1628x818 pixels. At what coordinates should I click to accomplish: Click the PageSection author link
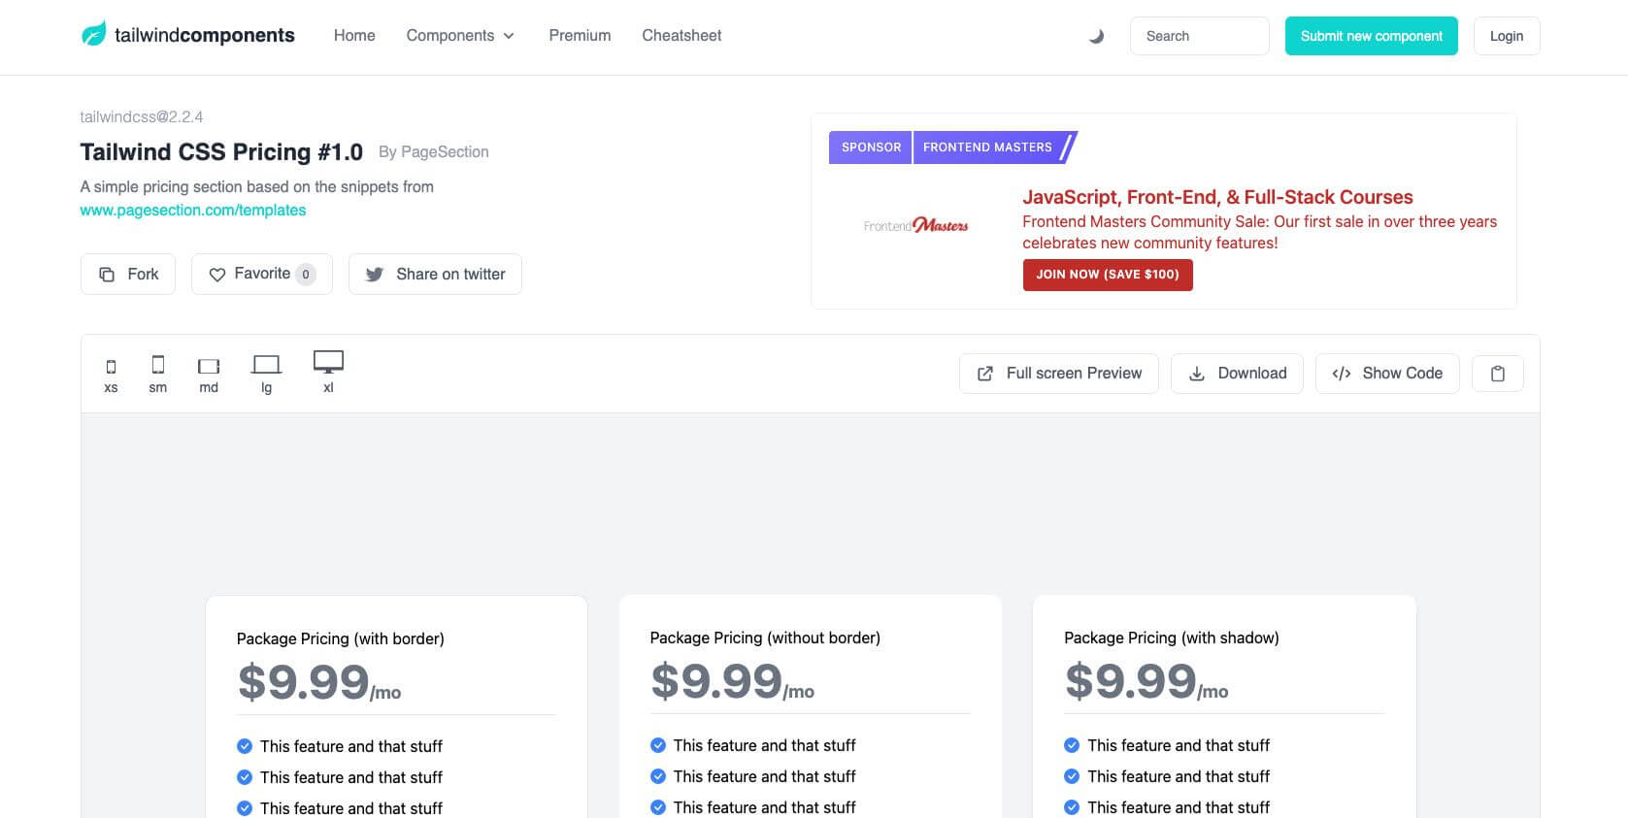tap(445, 152)
